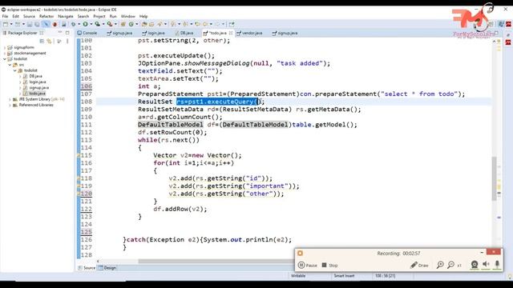The height and width of the screenshot is (288, 513).
Task: Minimize the recording widget
Action: click(x=482, y=252)
